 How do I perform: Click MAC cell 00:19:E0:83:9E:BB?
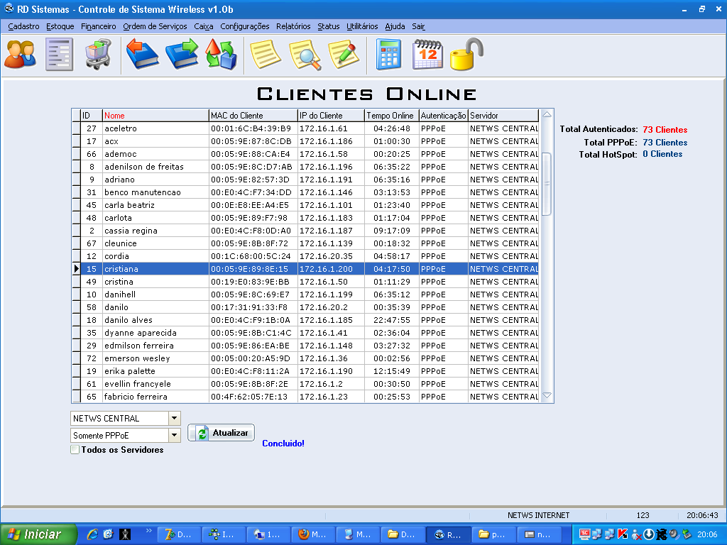pyautogui.click(x=253, y=281)
